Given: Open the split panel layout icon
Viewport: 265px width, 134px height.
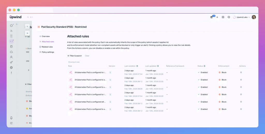Looking at the screenshot, I should tap(223, 17).
